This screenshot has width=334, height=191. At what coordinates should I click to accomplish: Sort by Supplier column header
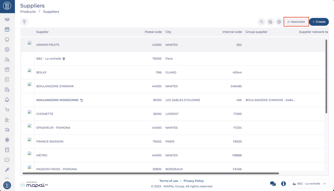click(x=42, y=32)
